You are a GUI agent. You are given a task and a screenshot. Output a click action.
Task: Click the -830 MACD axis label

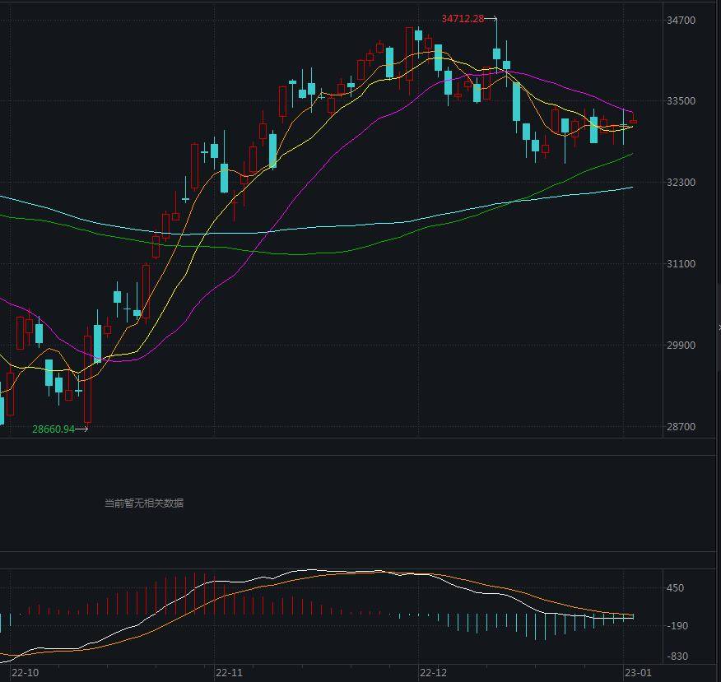click(677, 656)
